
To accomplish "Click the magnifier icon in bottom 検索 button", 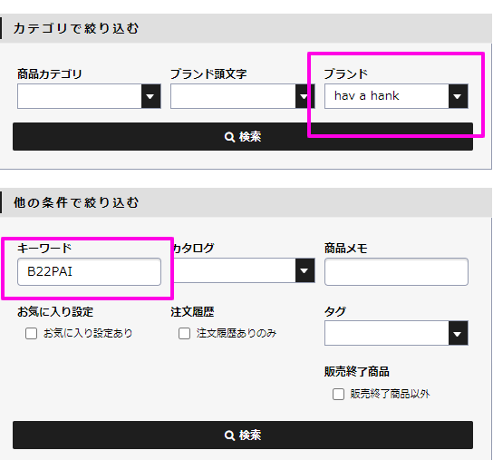I will [230, 436].
